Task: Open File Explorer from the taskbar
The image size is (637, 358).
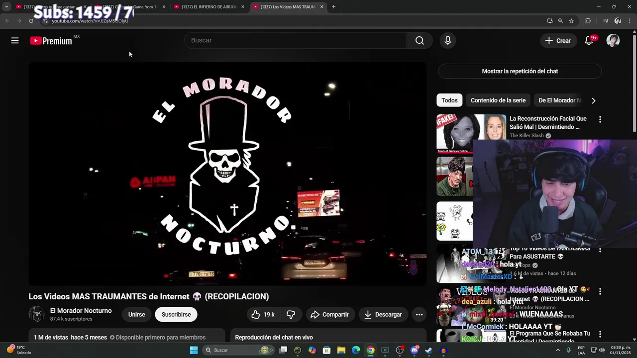Action: click(341, 350)
